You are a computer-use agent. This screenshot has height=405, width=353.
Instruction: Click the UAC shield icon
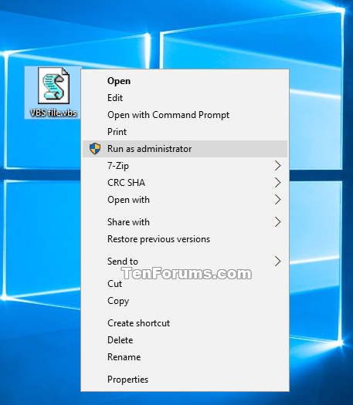[95, 149]
